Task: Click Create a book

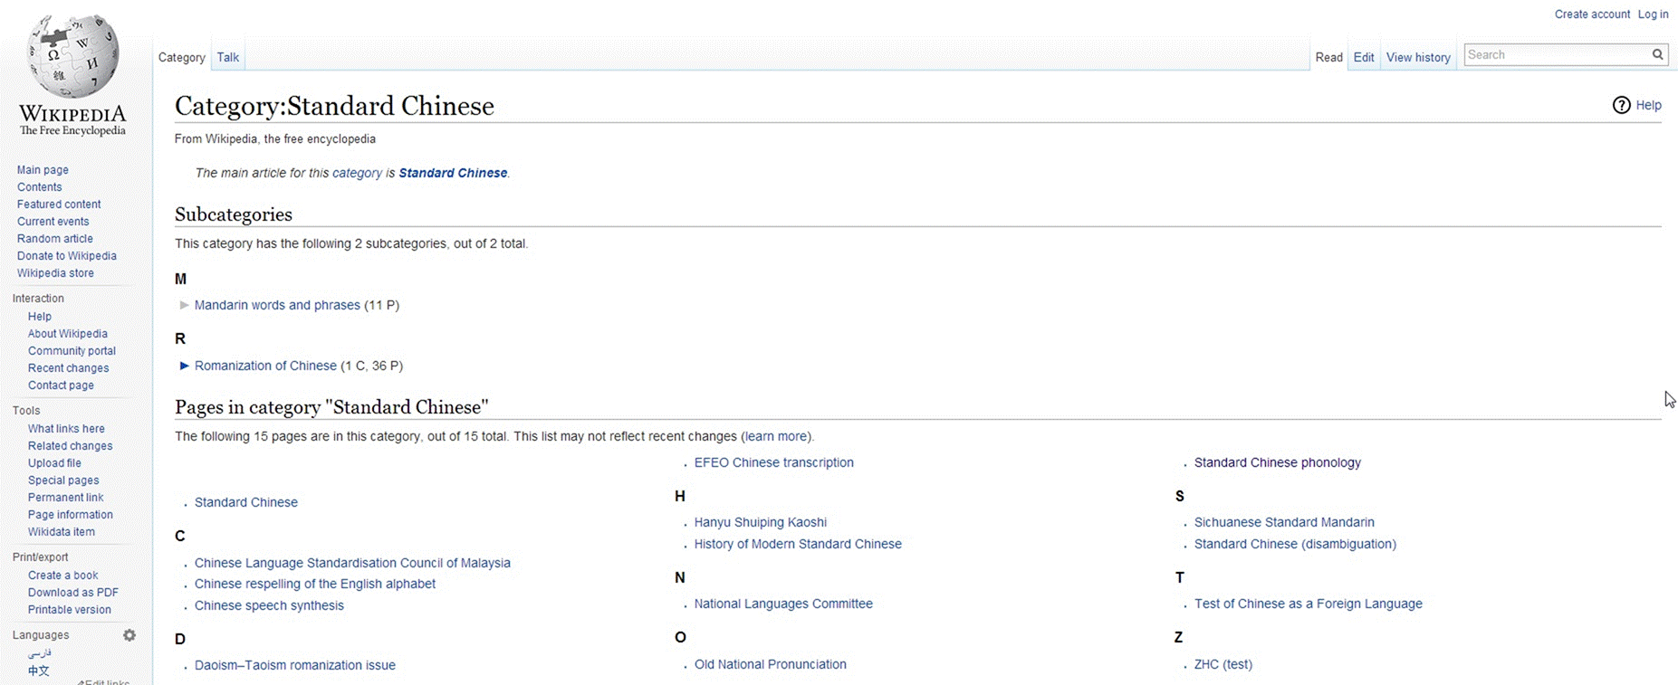Action: coord(63,576)
